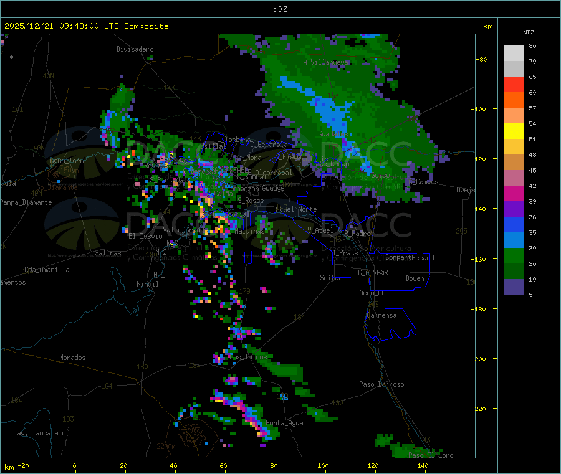Click the A_Villanueva place label

tap(325, 62)
